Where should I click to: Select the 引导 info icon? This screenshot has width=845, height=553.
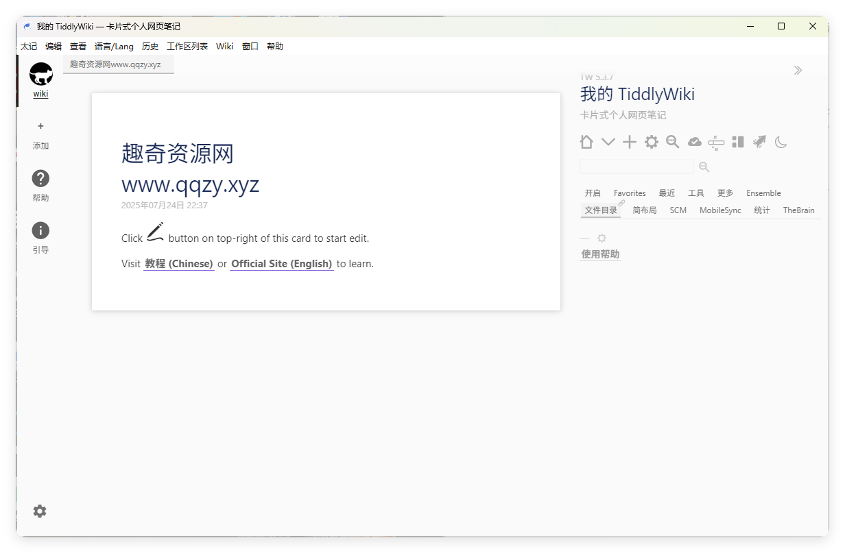point(40,230)
